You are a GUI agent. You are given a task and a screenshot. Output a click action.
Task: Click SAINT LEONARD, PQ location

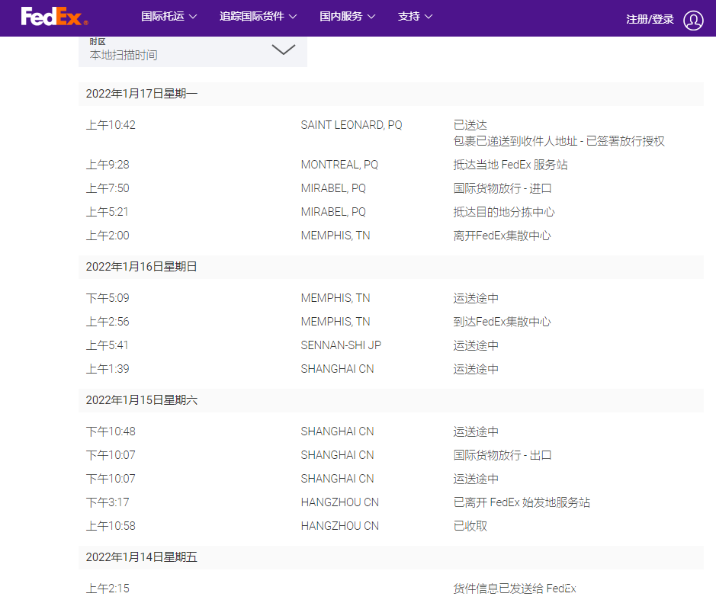tap(352, 125)
